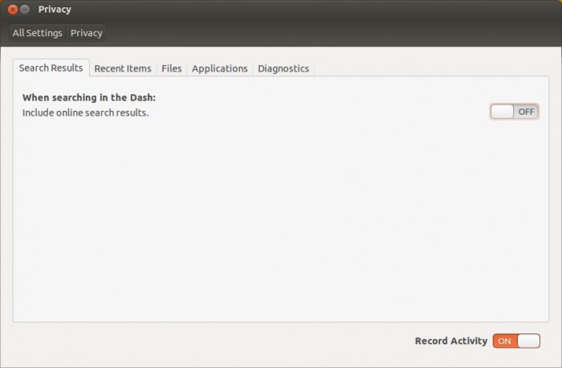This screenshot has height=368, width=562.
Task: Switch to the Applications tab
Action: [x=220, y=69]
